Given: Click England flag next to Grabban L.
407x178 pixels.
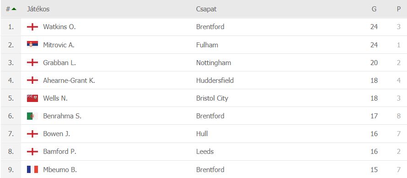Looking at the screenshot, I should [x=32, y=62].
